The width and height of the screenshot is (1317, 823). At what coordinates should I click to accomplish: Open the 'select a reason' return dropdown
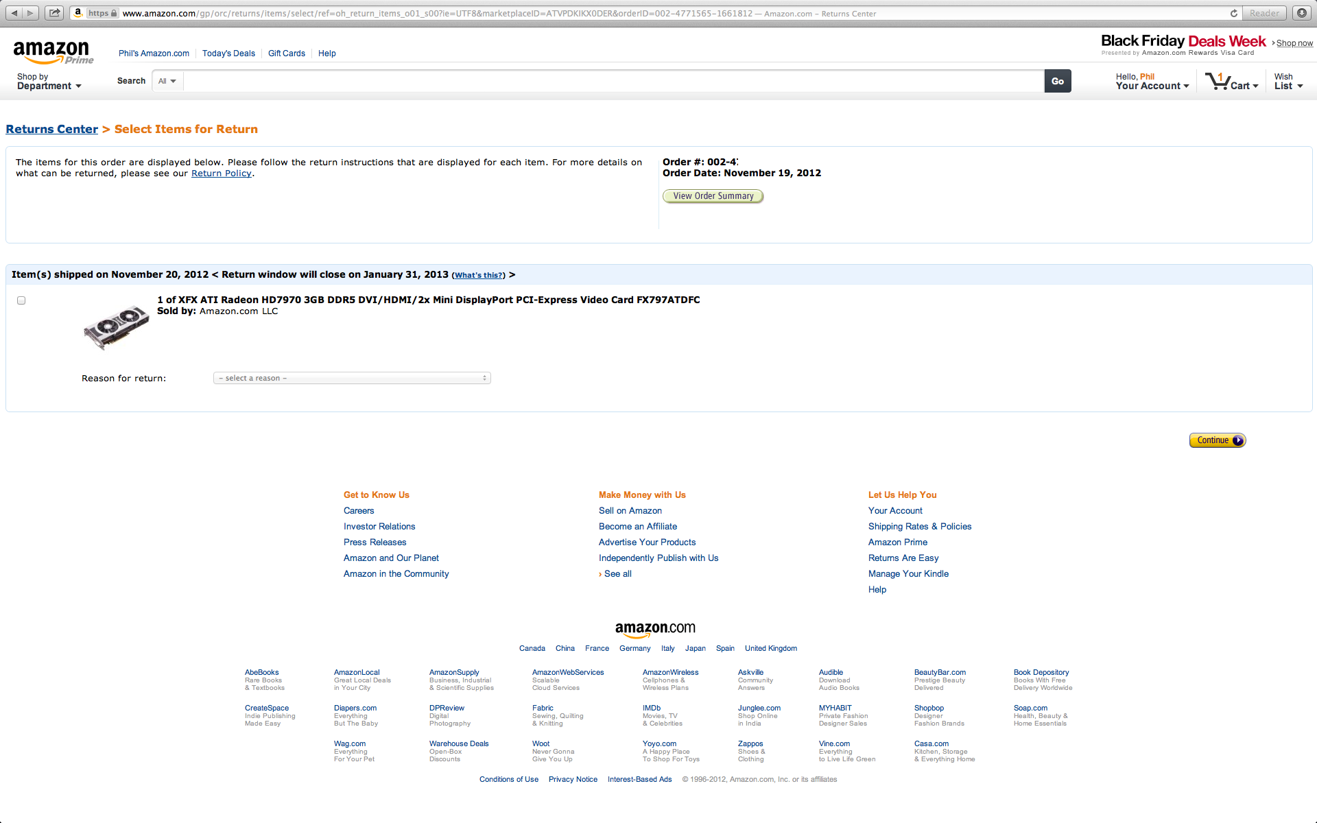(x=352, y=378)
